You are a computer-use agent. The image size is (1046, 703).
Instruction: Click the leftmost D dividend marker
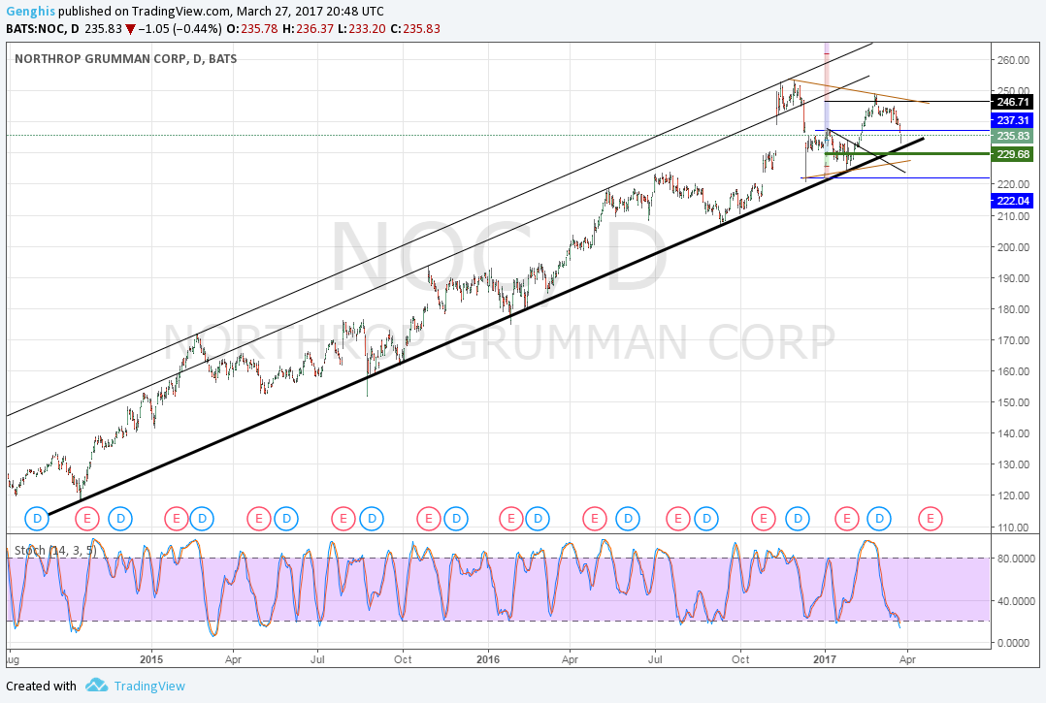[37, 519]
